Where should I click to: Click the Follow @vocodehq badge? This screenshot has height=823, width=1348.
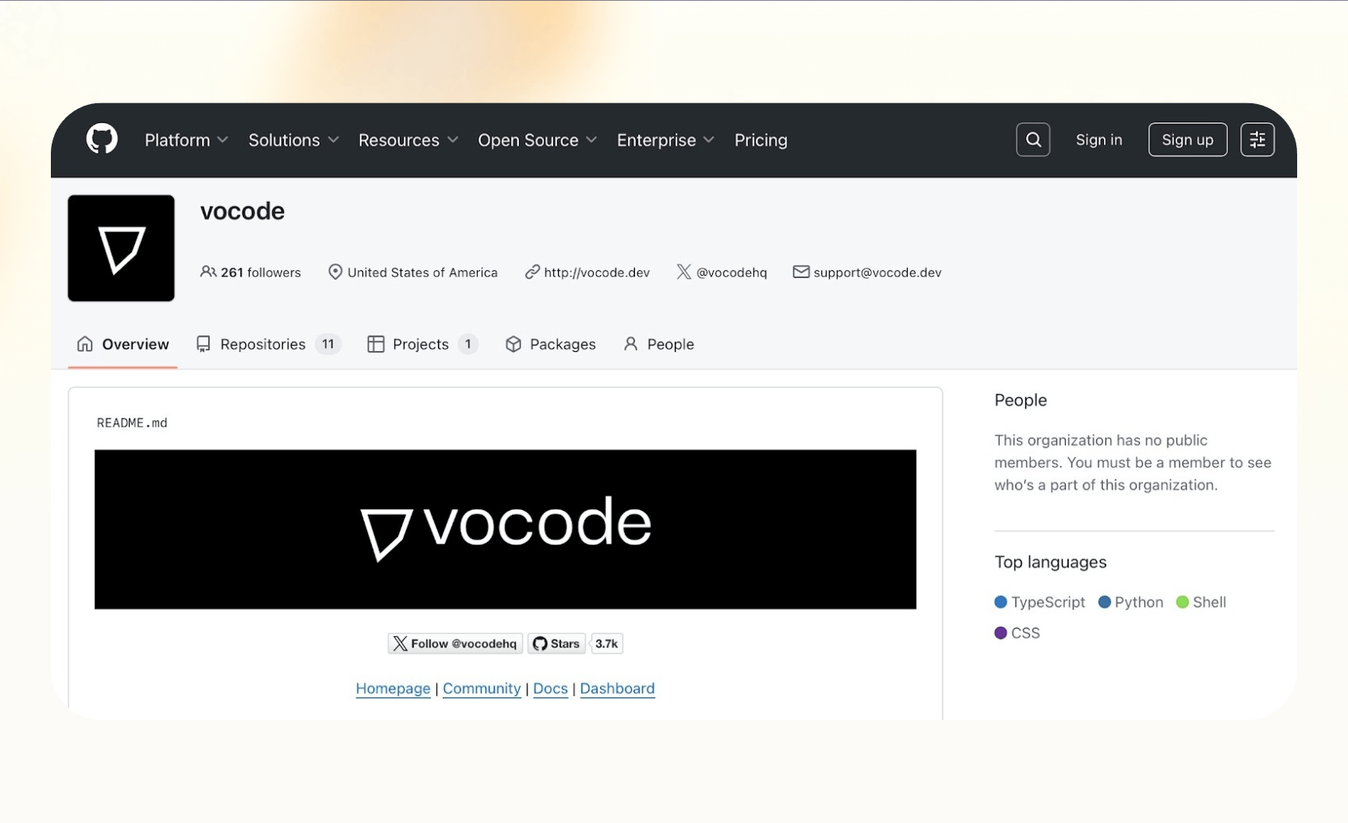pos(455,643)
